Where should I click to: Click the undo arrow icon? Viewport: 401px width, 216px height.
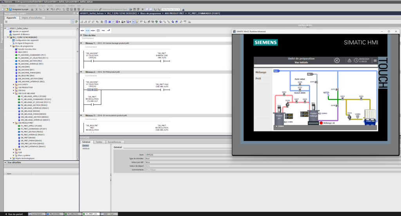[52, 9]
